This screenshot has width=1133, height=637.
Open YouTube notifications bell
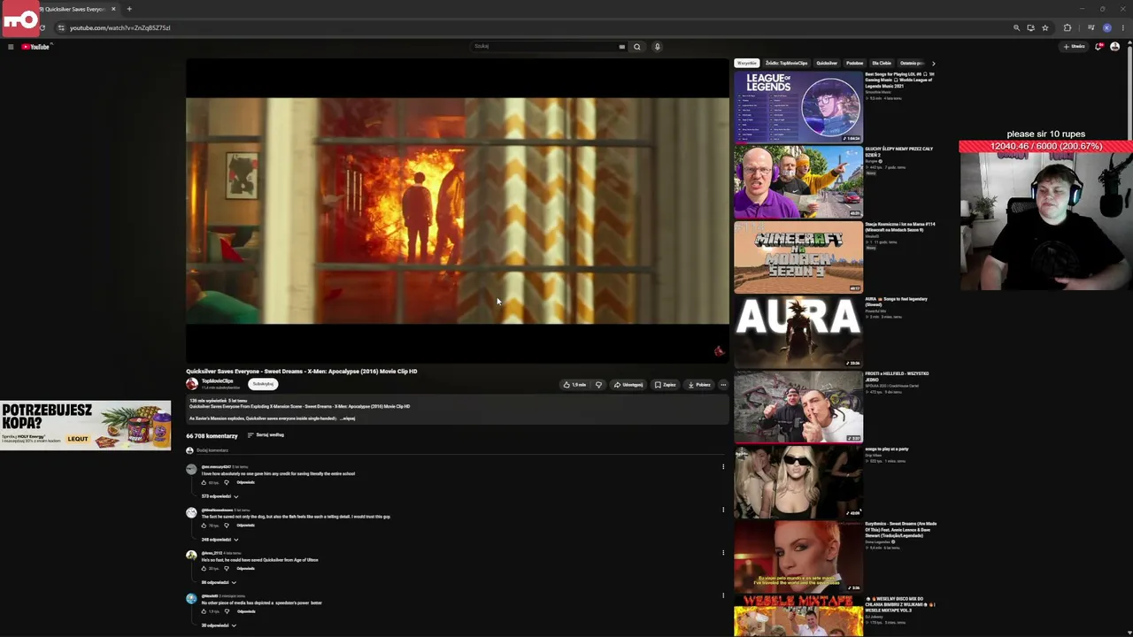(1098, 47)
